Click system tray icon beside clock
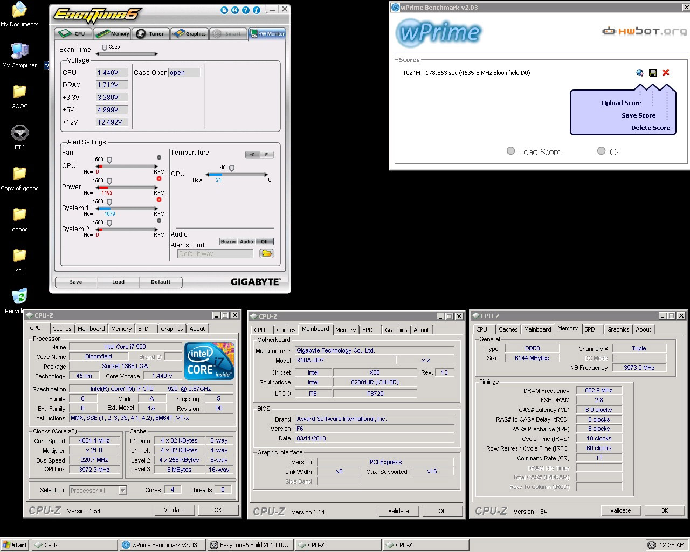The width and height of the screenshot is (690, 552). 652,545
